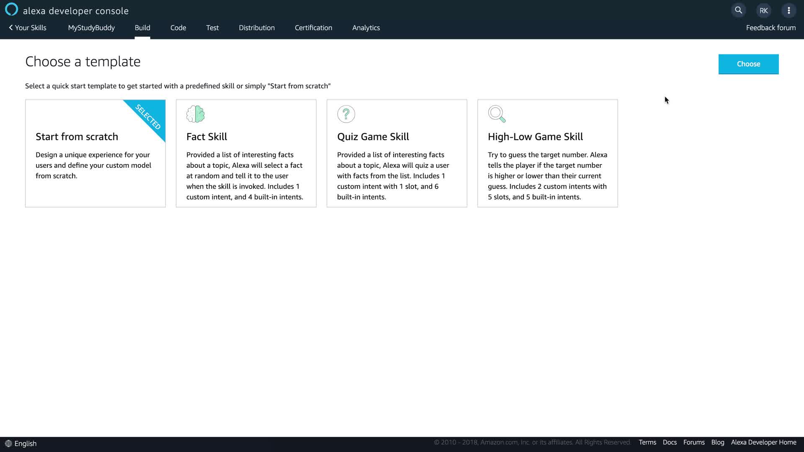Go back to Your Skills
This screenshot has height=452, width=804.
28,28
